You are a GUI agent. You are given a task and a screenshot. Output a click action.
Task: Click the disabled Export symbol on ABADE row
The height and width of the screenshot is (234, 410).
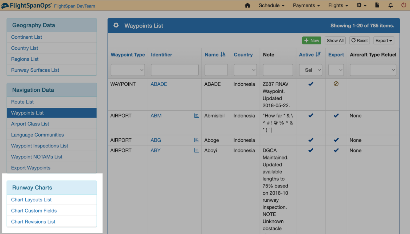336,84
